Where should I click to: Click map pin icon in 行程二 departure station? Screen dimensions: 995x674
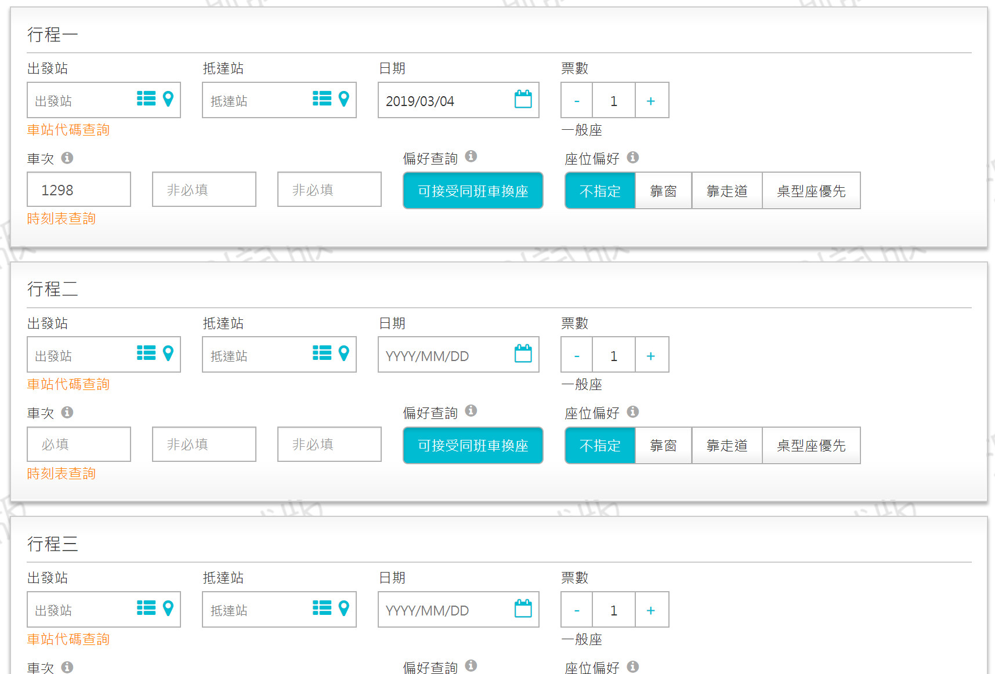tap(168, 354)
